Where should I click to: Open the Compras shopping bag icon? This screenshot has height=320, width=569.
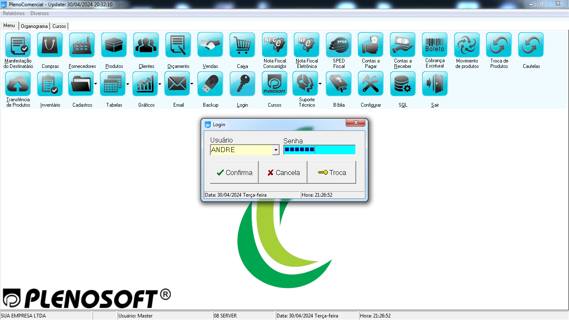click(x=50, y=45)
